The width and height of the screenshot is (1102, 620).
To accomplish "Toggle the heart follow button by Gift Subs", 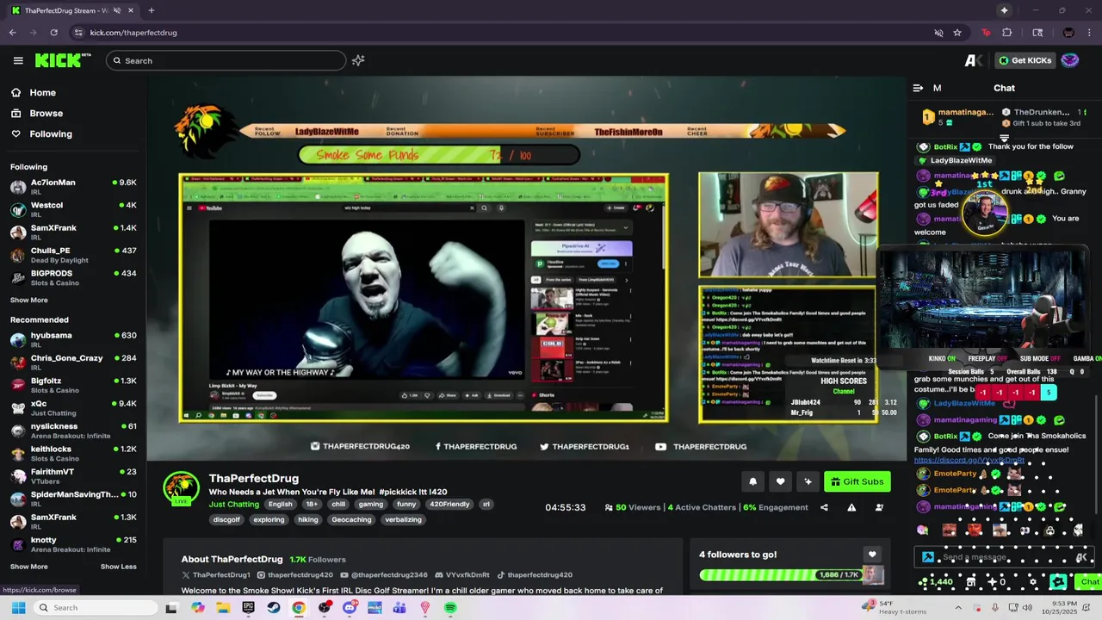I will click(780, 481).
